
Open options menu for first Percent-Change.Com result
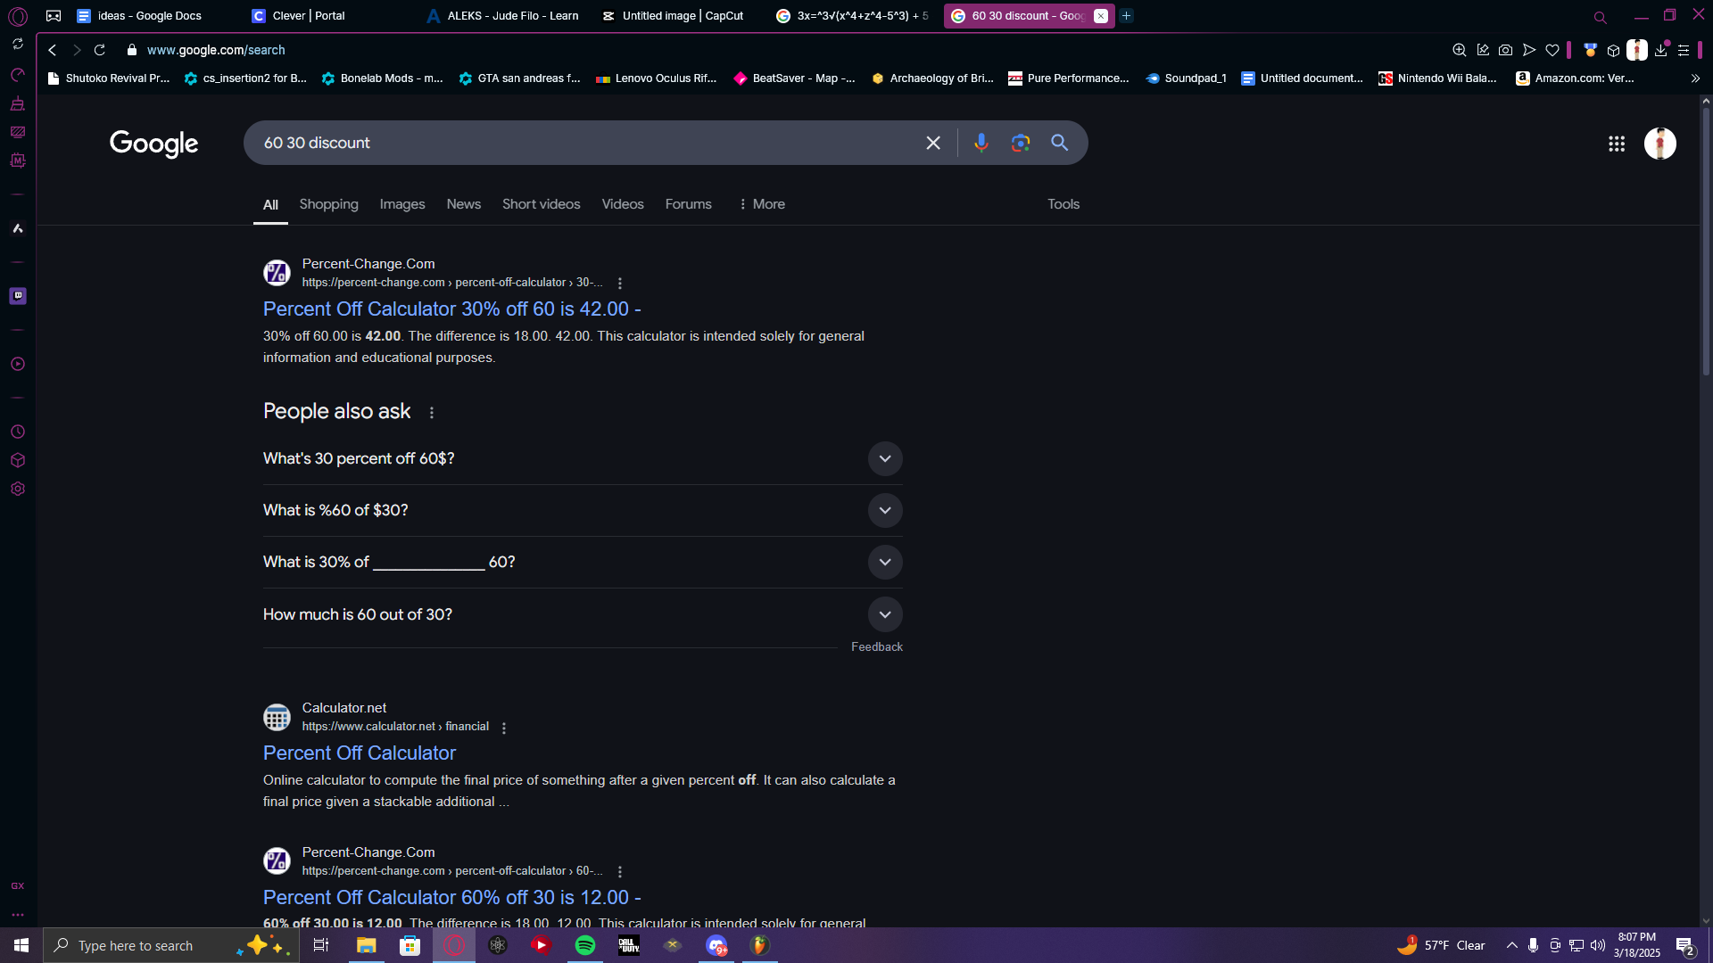coord(620,283)
